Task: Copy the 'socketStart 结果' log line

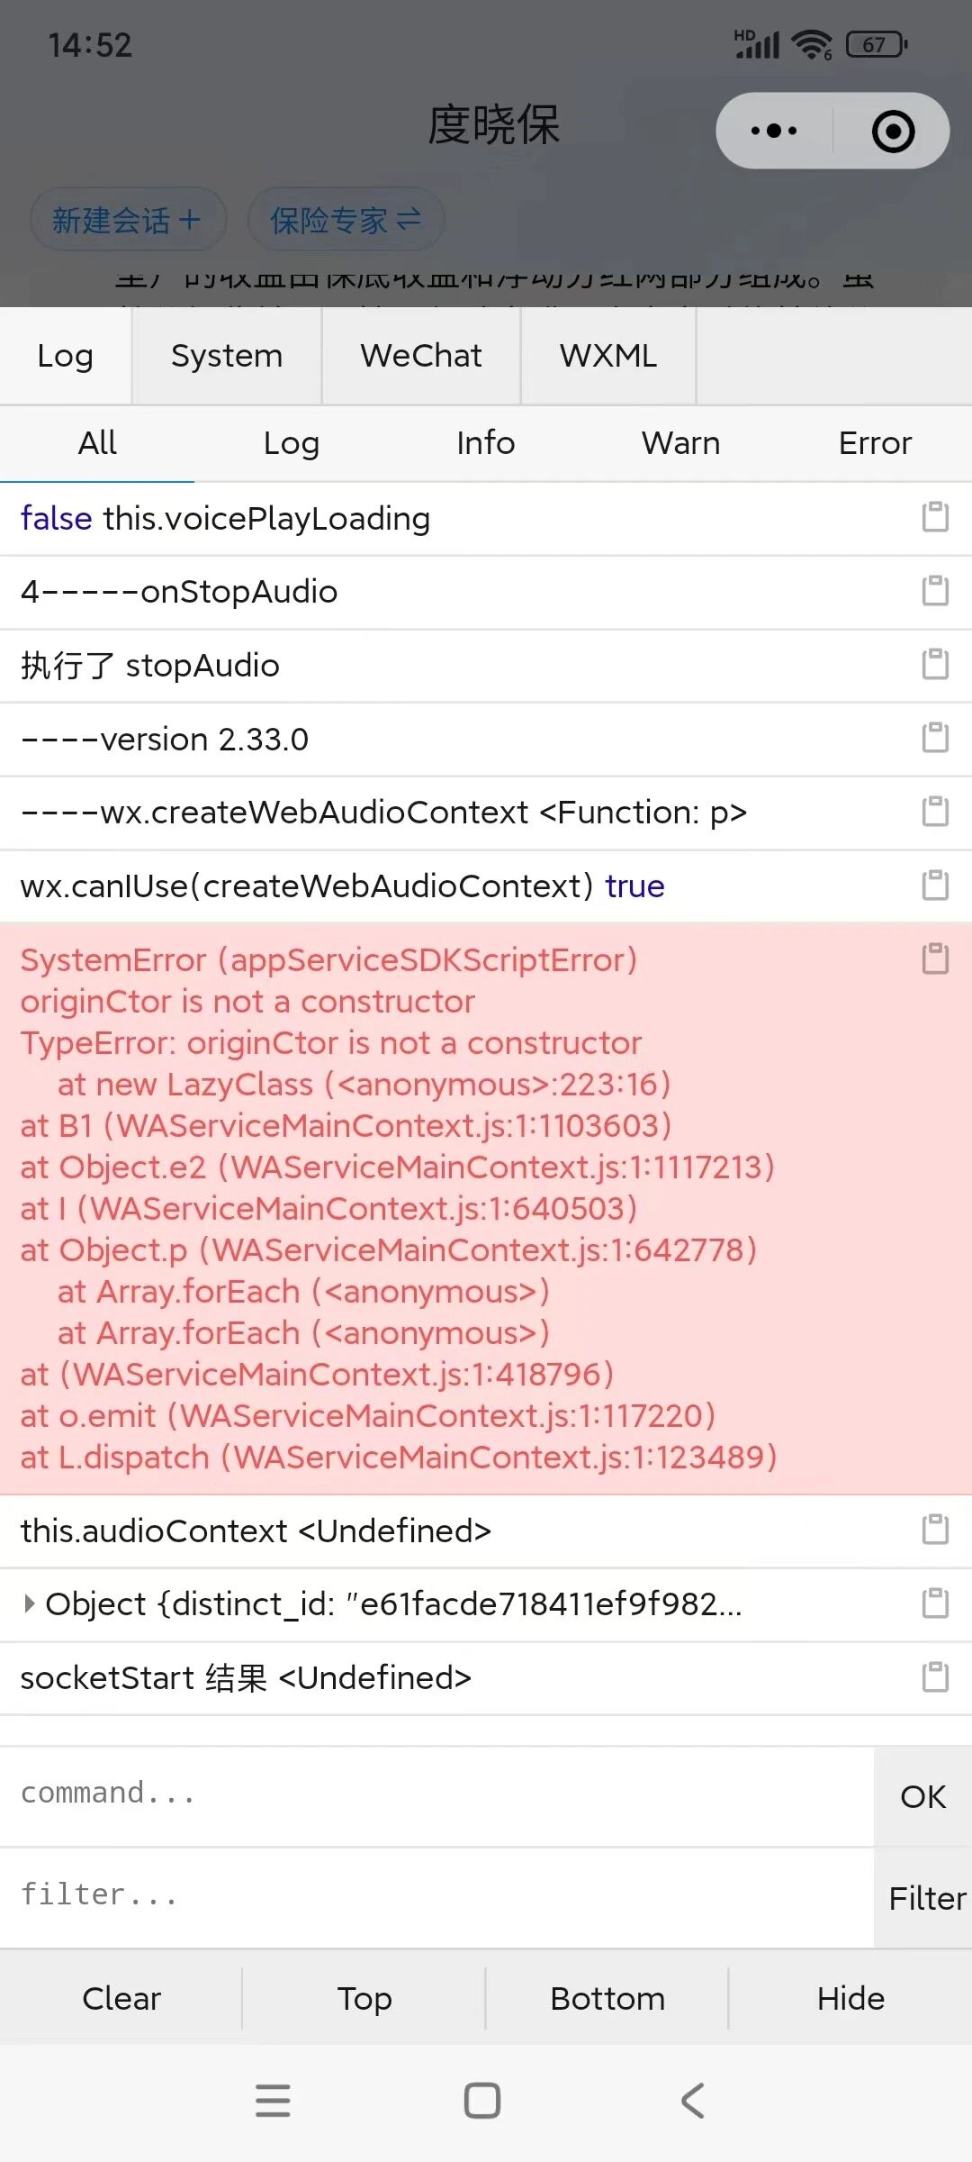Action: coord(935,1677)
